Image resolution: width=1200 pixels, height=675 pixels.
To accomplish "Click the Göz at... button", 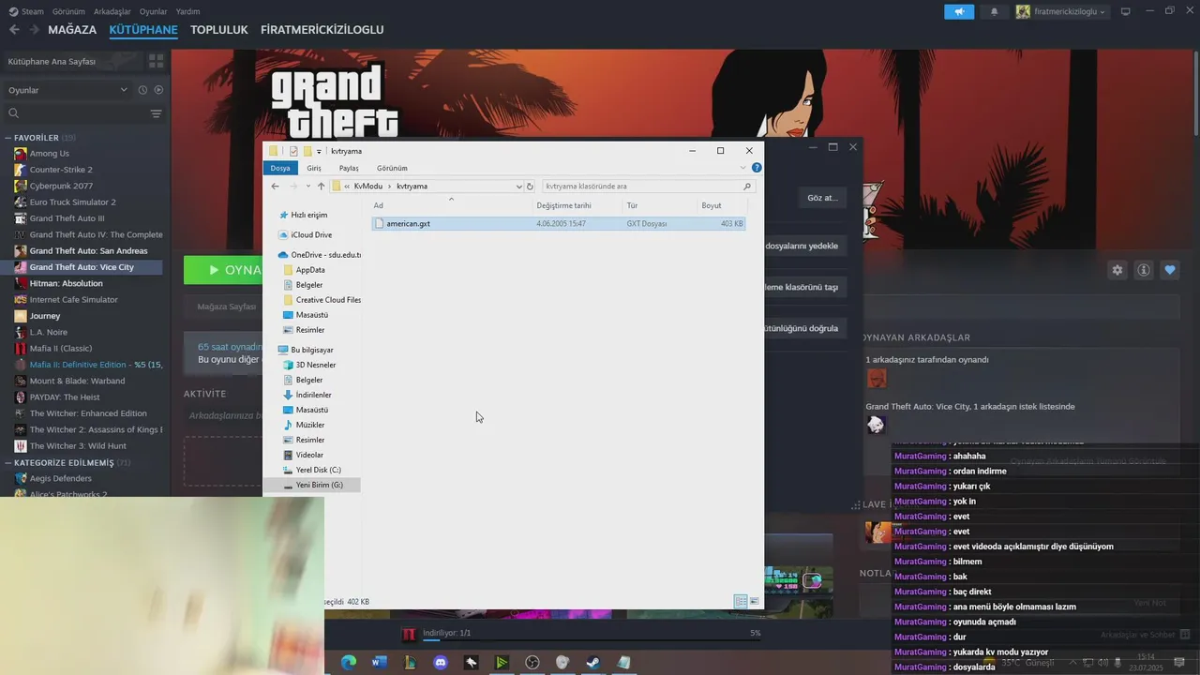I will coord(822,198).
